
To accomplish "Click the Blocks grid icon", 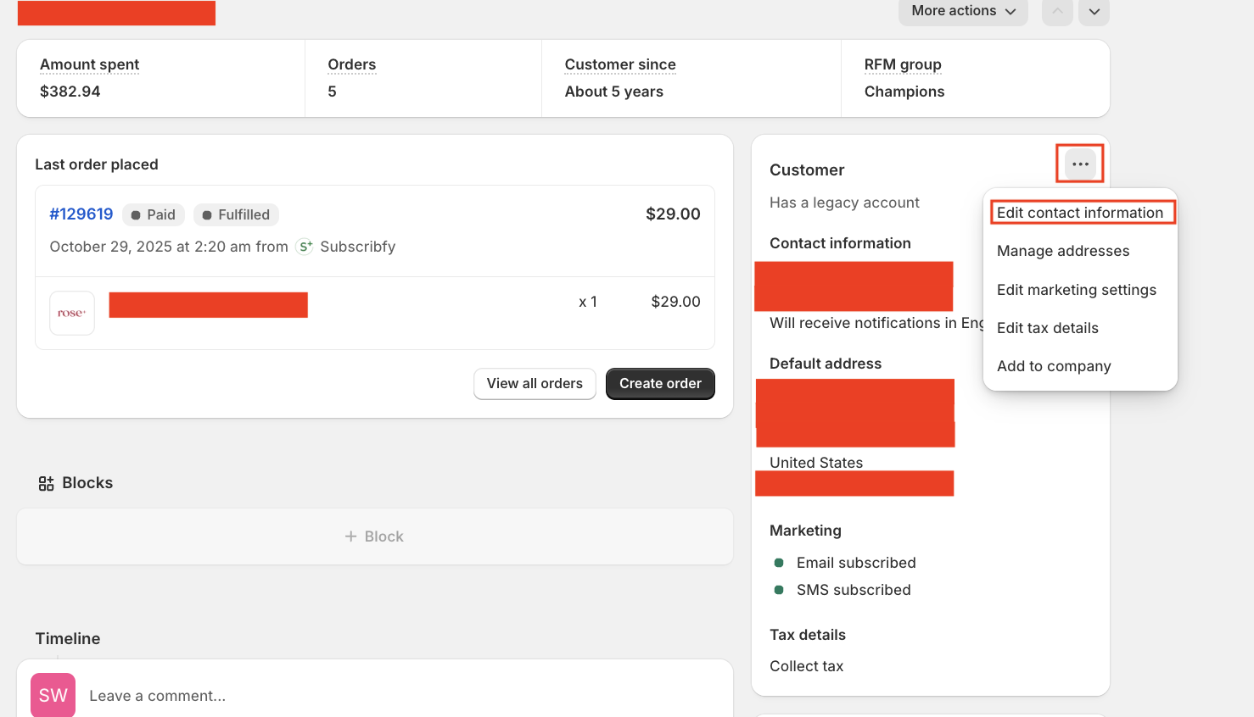I will click(45, 482).
